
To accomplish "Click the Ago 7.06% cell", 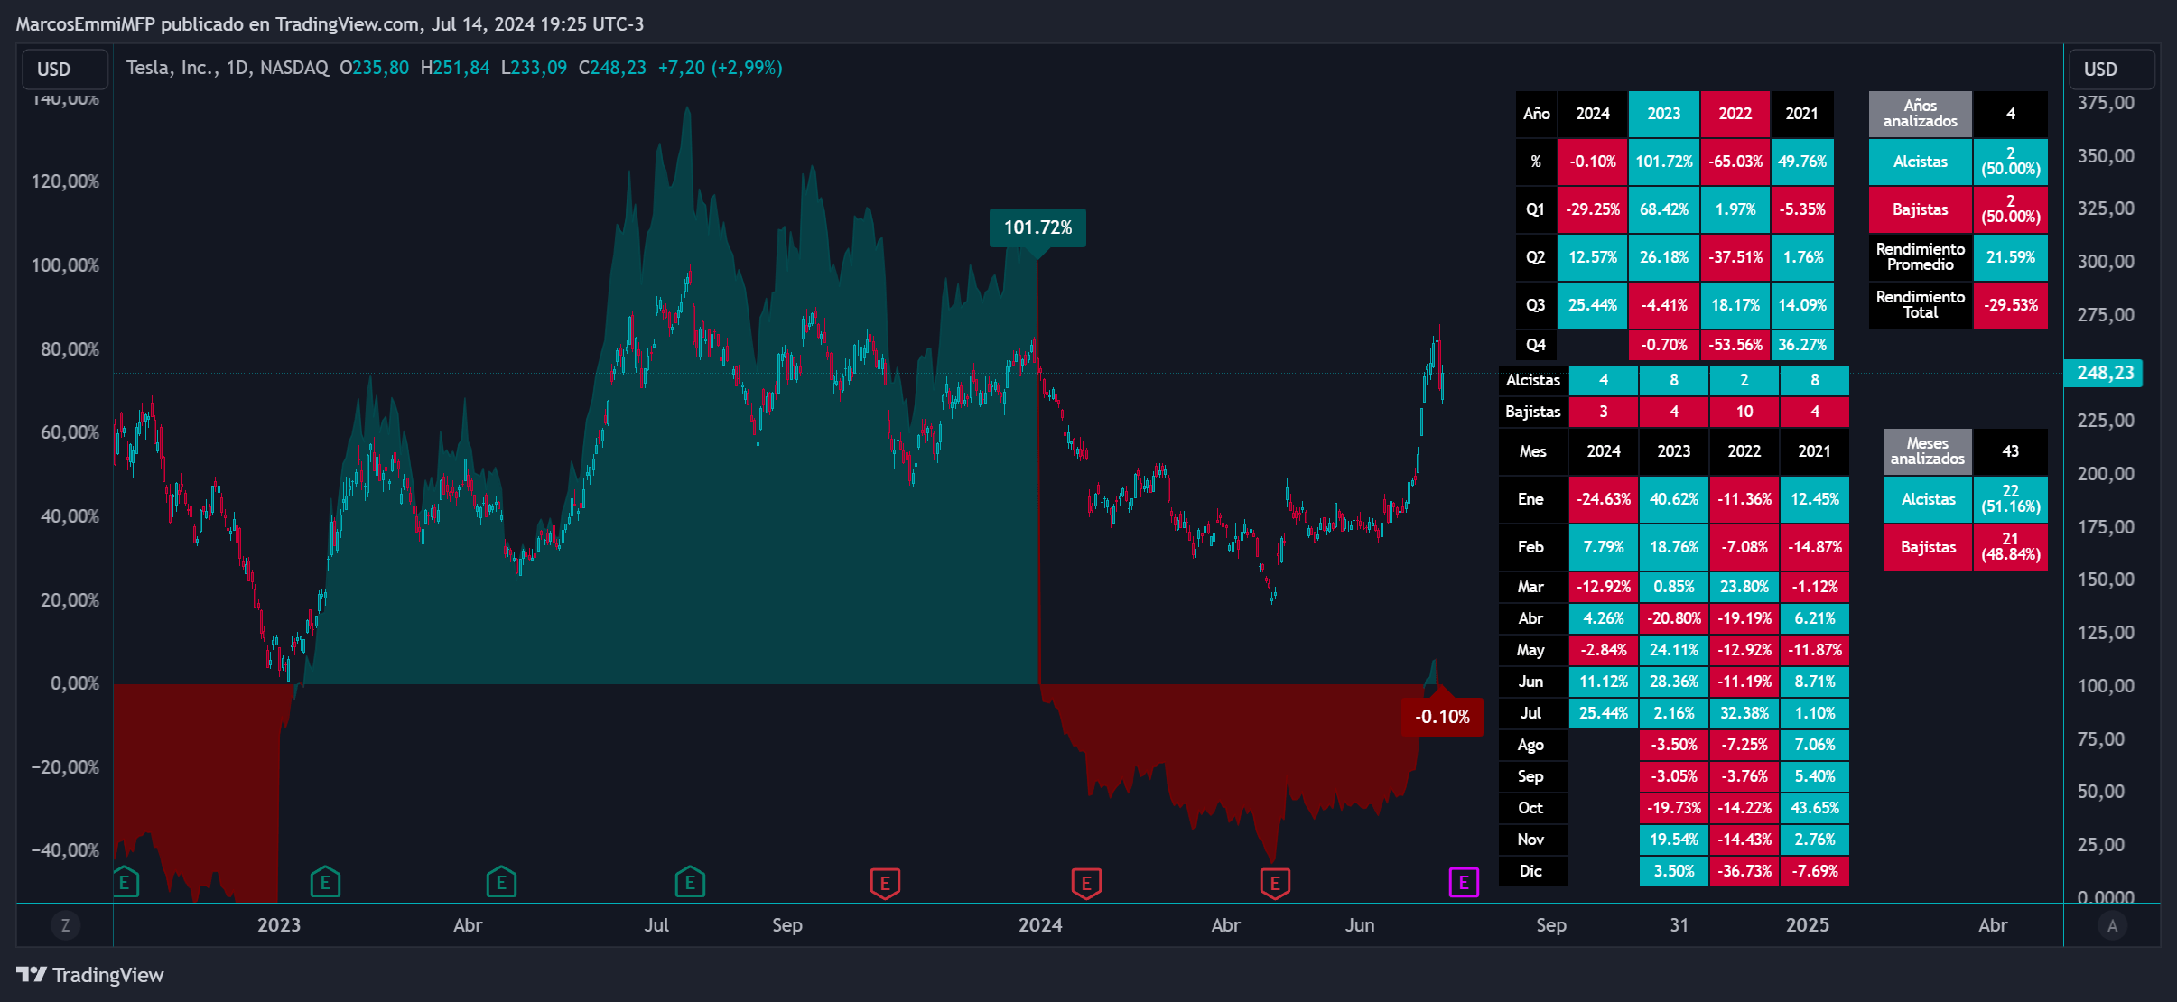I will click(1815, 745).
